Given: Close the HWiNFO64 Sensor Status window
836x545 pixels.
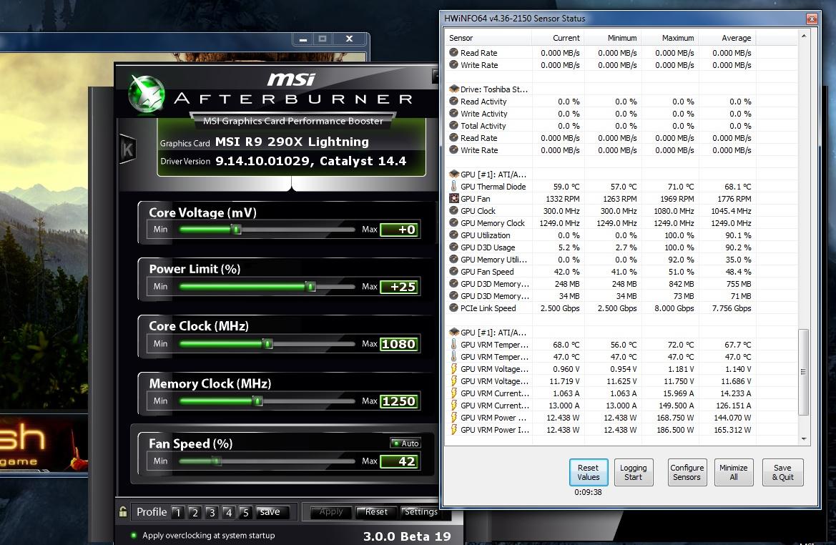Looking at the screenshot, I should click(x=812, y=19).
